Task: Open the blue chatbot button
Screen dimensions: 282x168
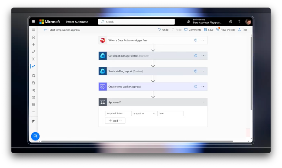Action: coord(35,136)
